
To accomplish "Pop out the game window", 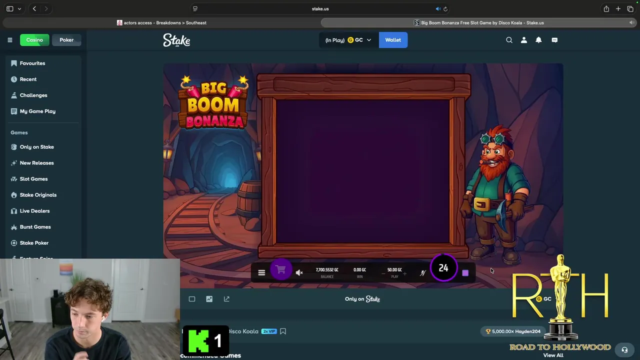I will tap(226, 299).
